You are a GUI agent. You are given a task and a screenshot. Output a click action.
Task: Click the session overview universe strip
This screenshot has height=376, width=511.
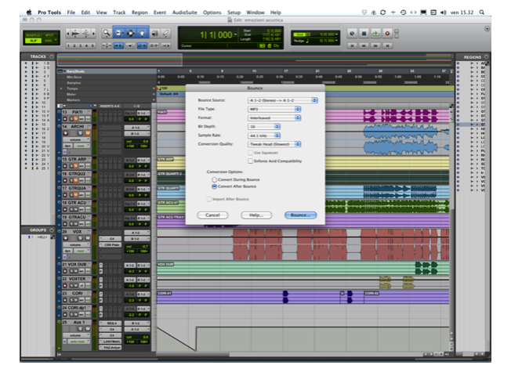254,60
